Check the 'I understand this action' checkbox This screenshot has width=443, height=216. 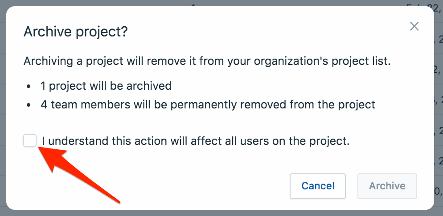[x=30, y=141]
